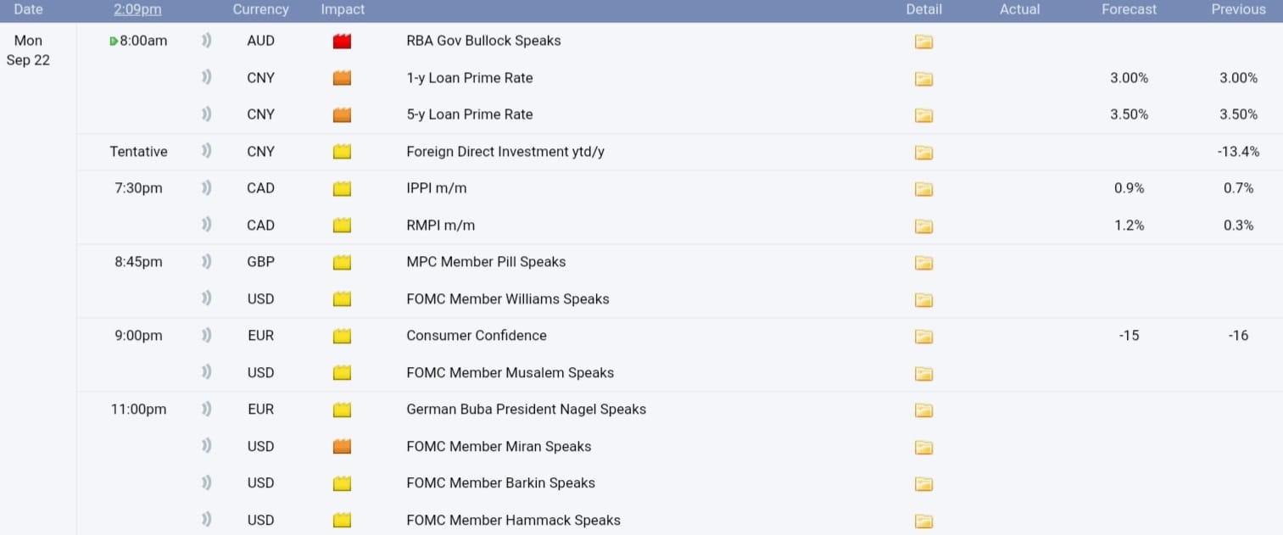This screenshot has height=535, width=1283.
Task: Open detail folder for RBA Gov Bullock Speaks
Action: 923,42
